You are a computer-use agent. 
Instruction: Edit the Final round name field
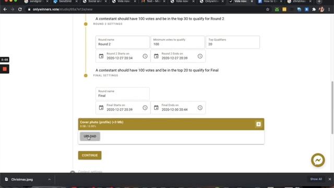coord(123,94)
